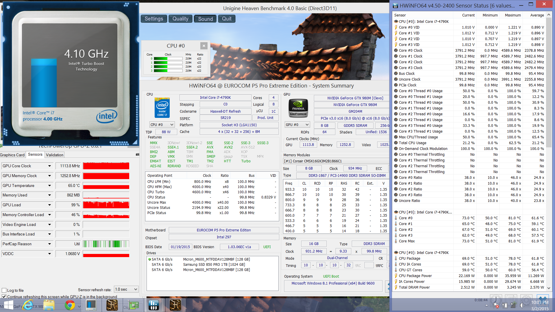Open the GPU Memory Clock sensor dropdown

tap(49, 176)
